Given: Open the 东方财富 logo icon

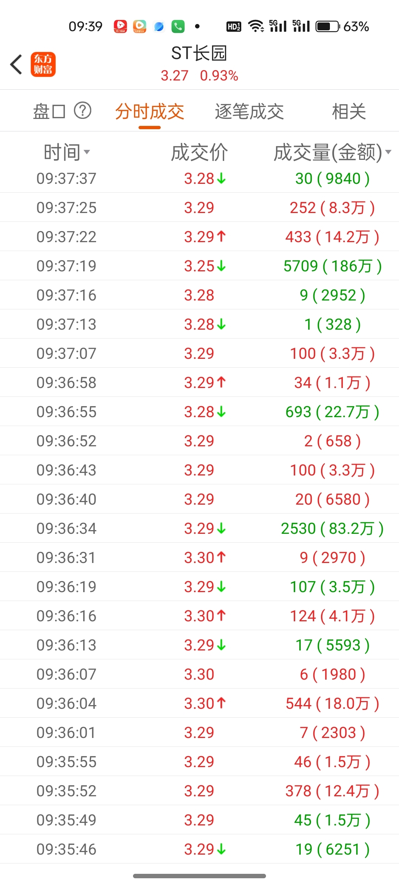Looking at the screenshot, I should pyautogui.click(x=43, y=65).
